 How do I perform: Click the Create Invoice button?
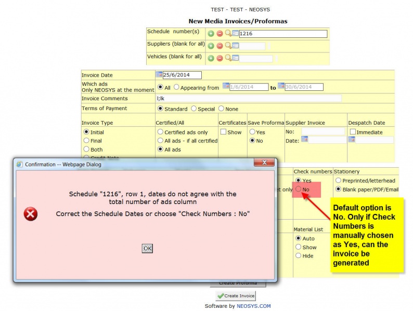tap(236, 296)
